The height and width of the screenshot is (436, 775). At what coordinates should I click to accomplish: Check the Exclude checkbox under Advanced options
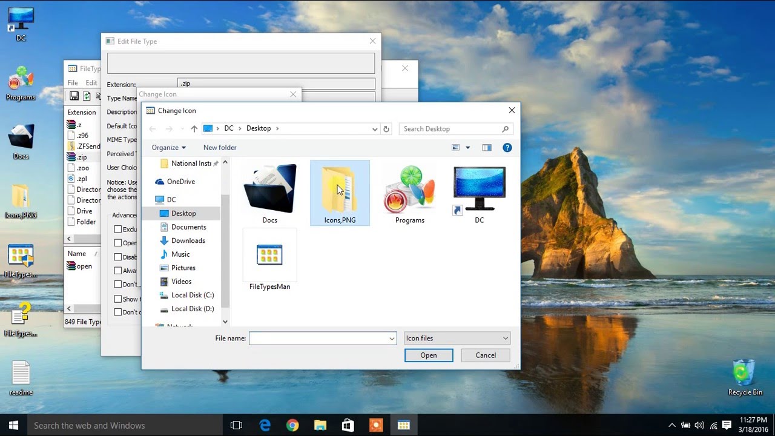(x=117, y=229)
